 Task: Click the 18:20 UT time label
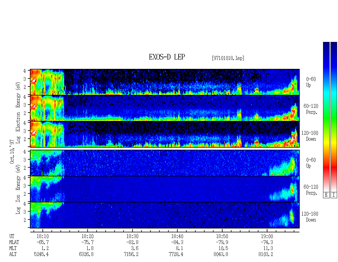88,236
